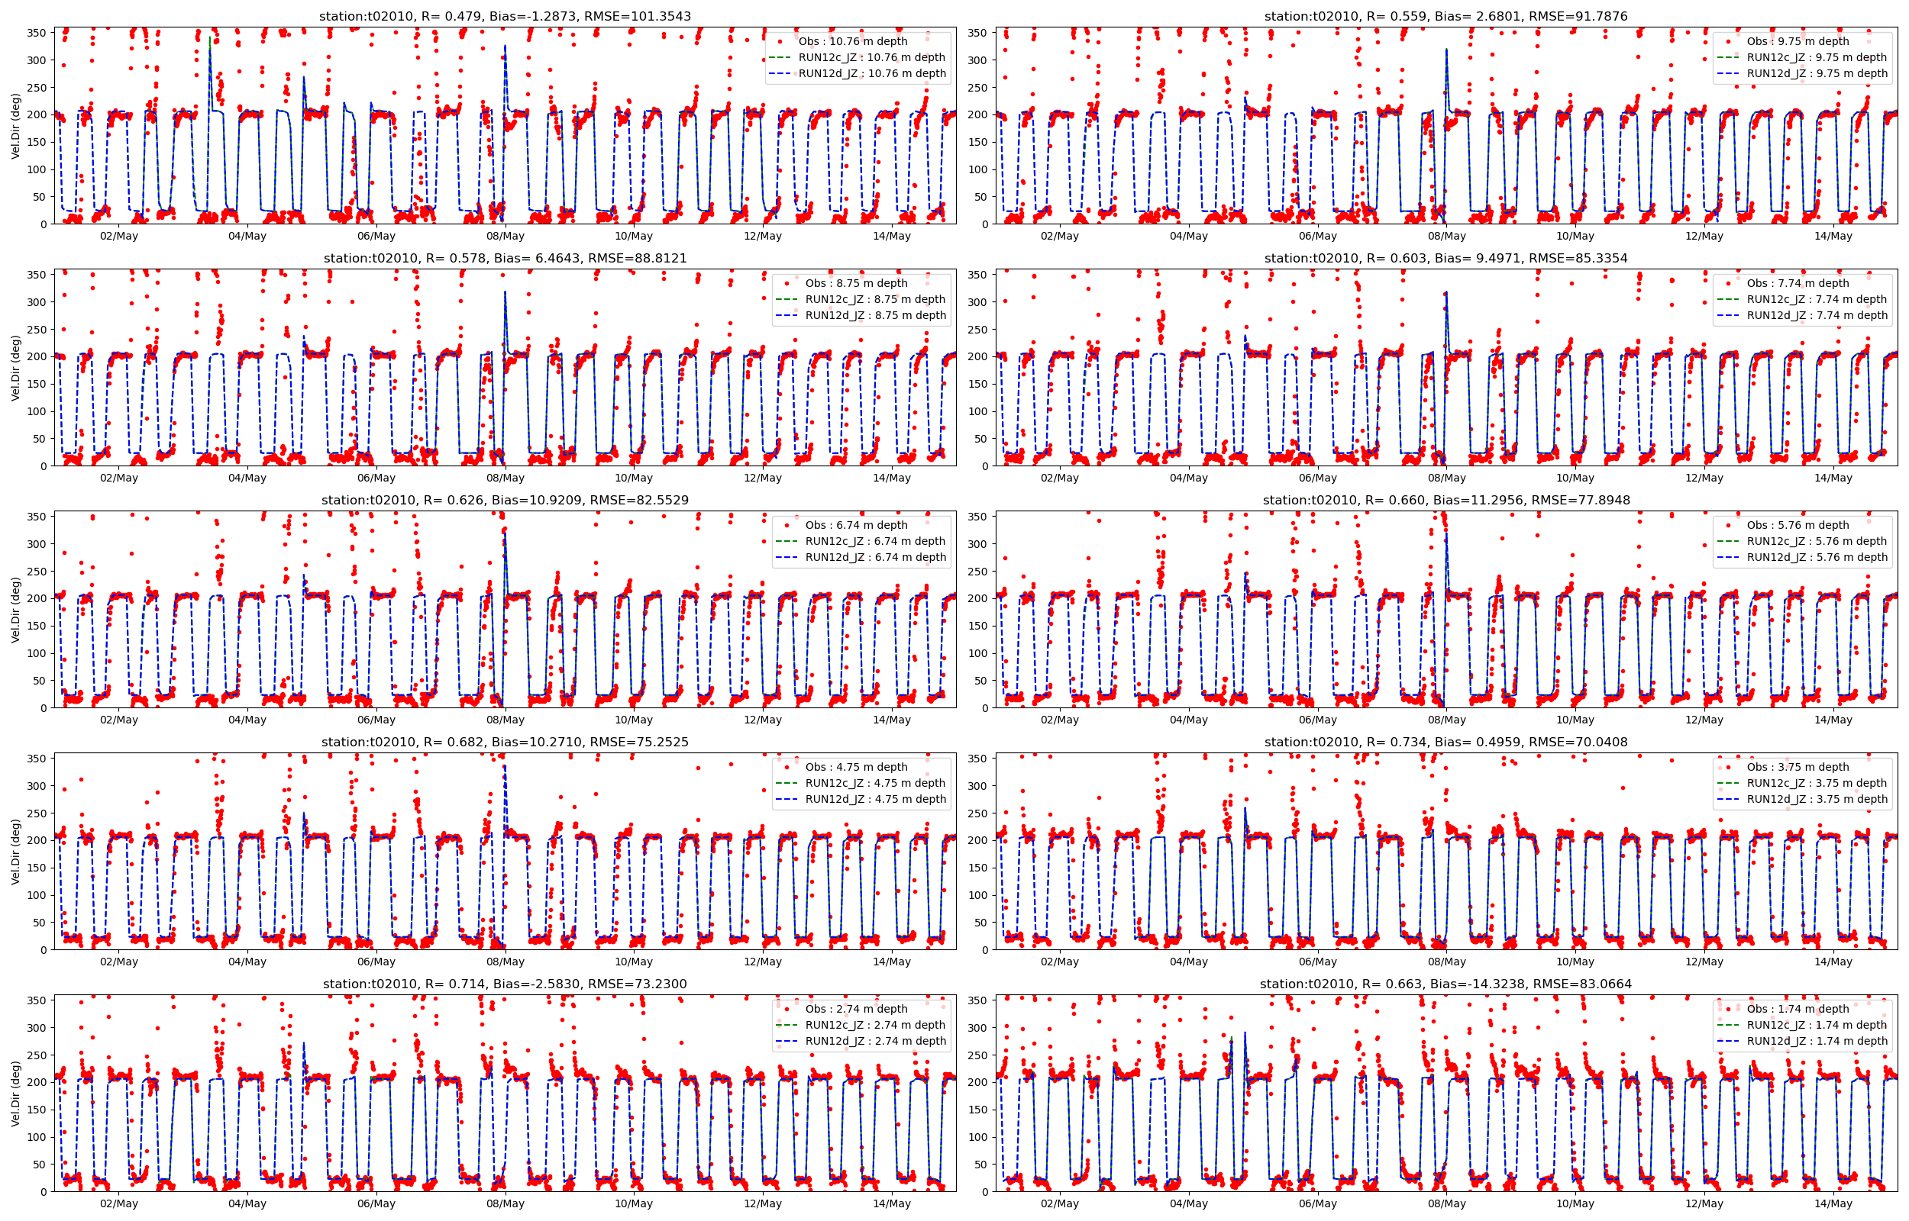Click the Vel.Dir (deg) axis label of bottom-left plot
Viewport: 1909px width, 1221px height.
pyautogui.click(x=15, y=1094)
